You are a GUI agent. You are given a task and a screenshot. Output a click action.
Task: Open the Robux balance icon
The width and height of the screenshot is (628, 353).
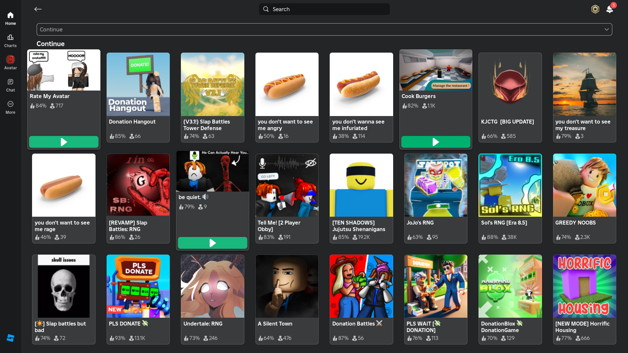pos(595,9)
